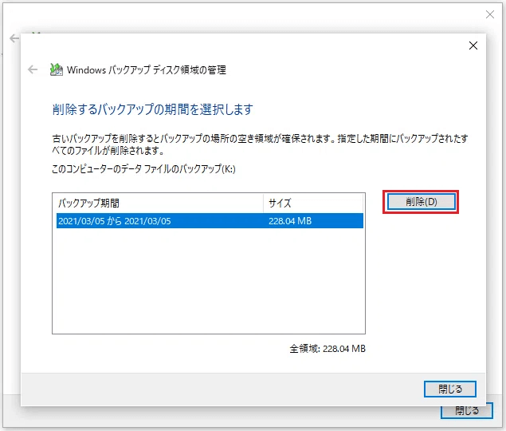Close the background window with its X
Viewport: 506px width, 431px height.
(490, 14)
